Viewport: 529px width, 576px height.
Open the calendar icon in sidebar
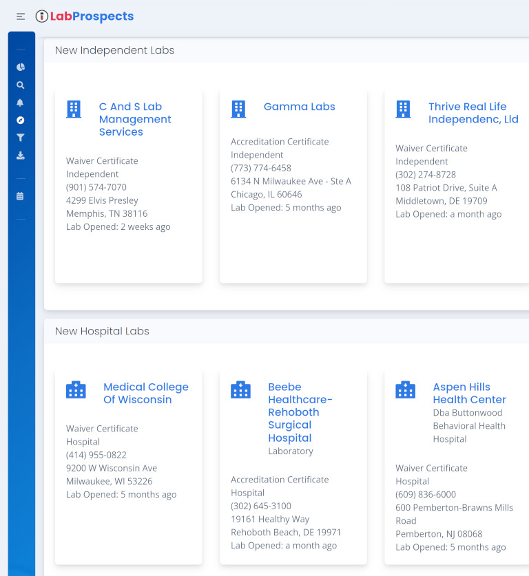pos(21,196)
